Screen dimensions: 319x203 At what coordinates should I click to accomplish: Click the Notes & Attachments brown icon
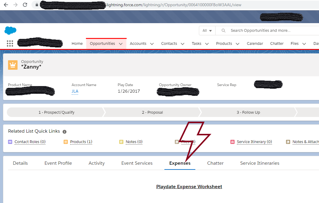288,142
